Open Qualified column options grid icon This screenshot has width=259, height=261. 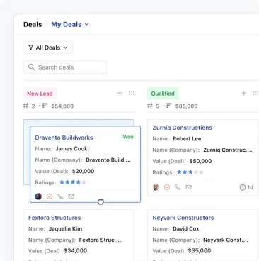(255, 93)
